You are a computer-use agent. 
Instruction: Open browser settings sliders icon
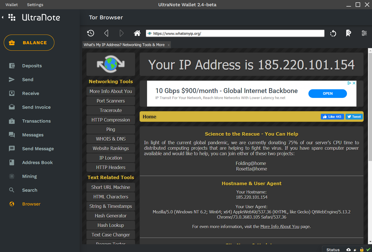[x=364, y=33]
